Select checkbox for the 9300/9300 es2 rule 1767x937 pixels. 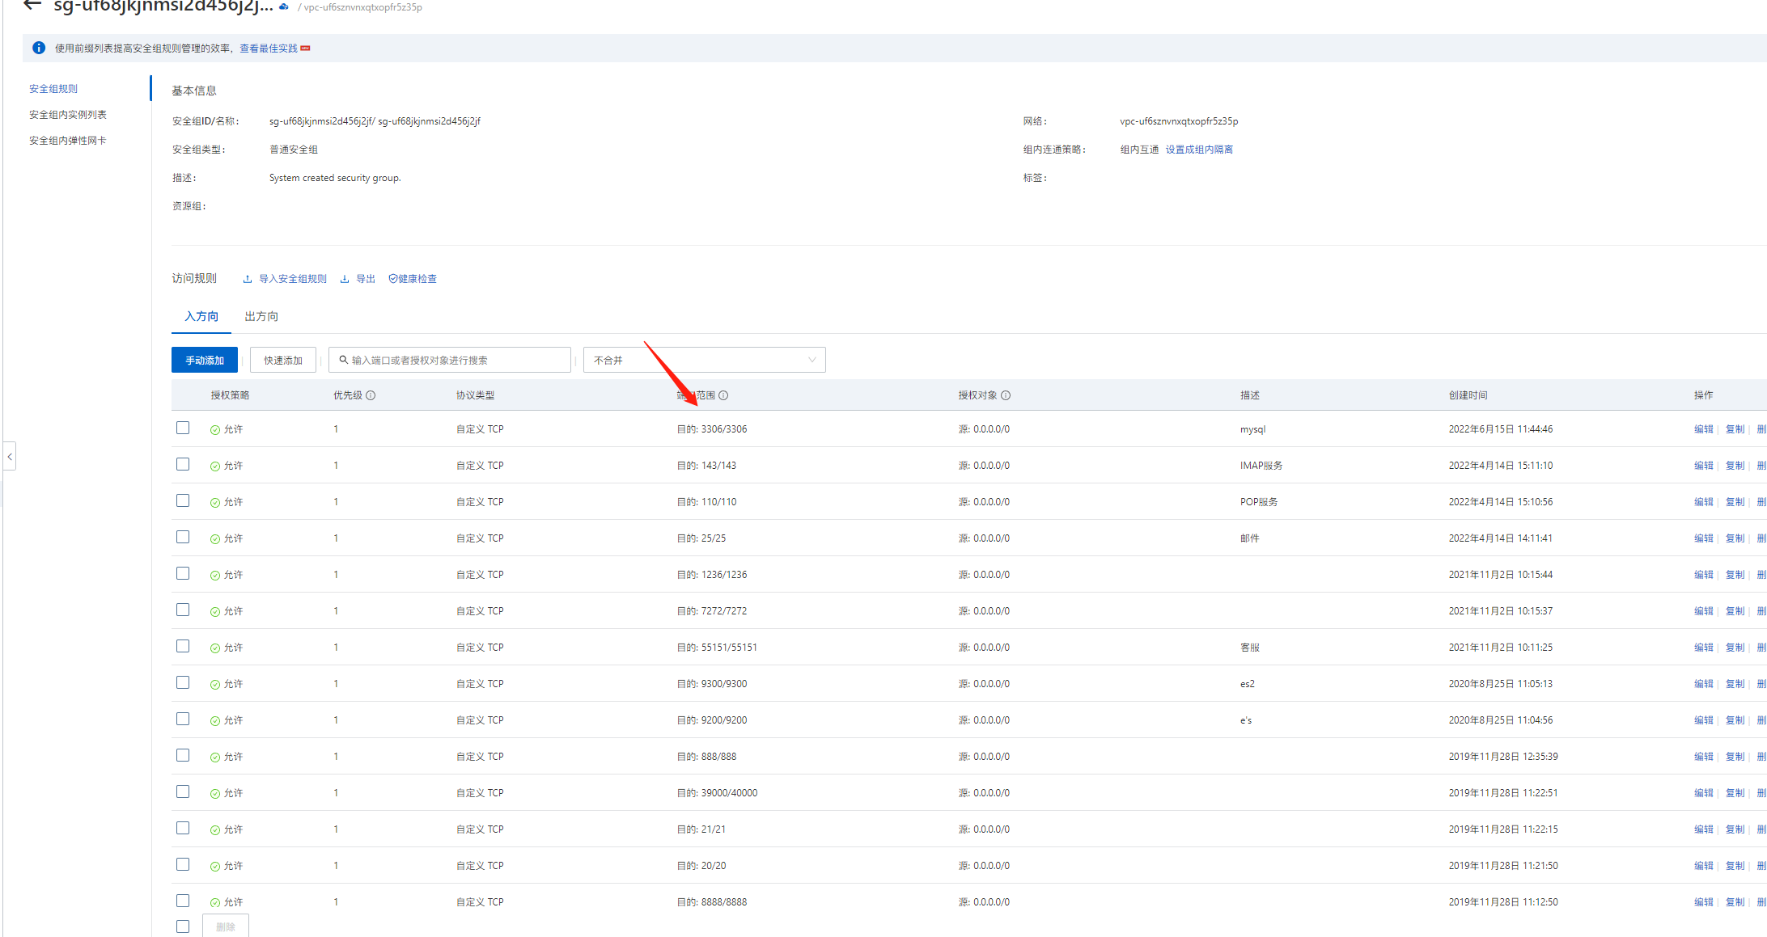tap(183, 682)
